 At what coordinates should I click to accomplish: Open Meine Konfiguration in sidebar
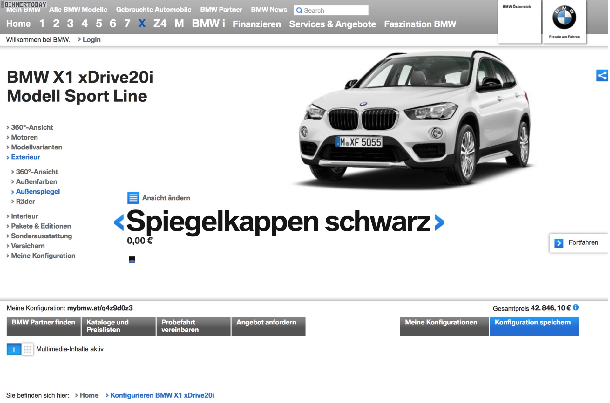click(43, 256)
